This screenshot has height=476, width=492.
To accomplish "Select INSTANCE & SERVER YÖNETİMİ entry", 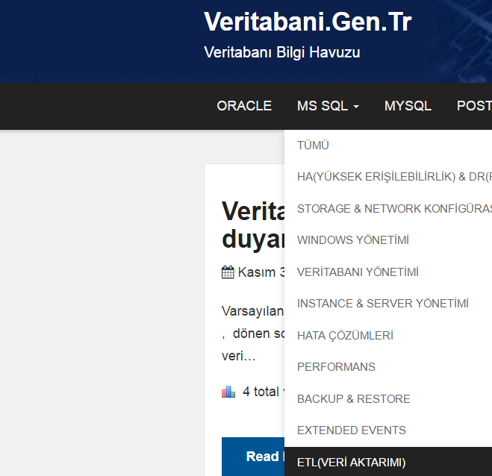I will [x=383, y=304].
